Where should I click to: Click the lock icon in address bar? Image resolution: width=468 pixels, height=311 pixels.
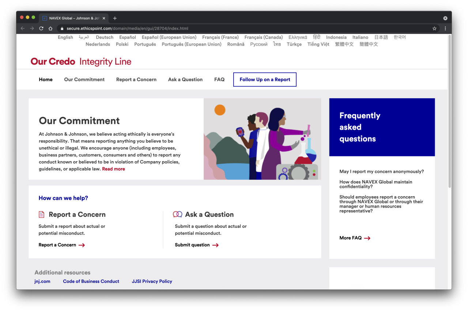(x=62, y=29)
